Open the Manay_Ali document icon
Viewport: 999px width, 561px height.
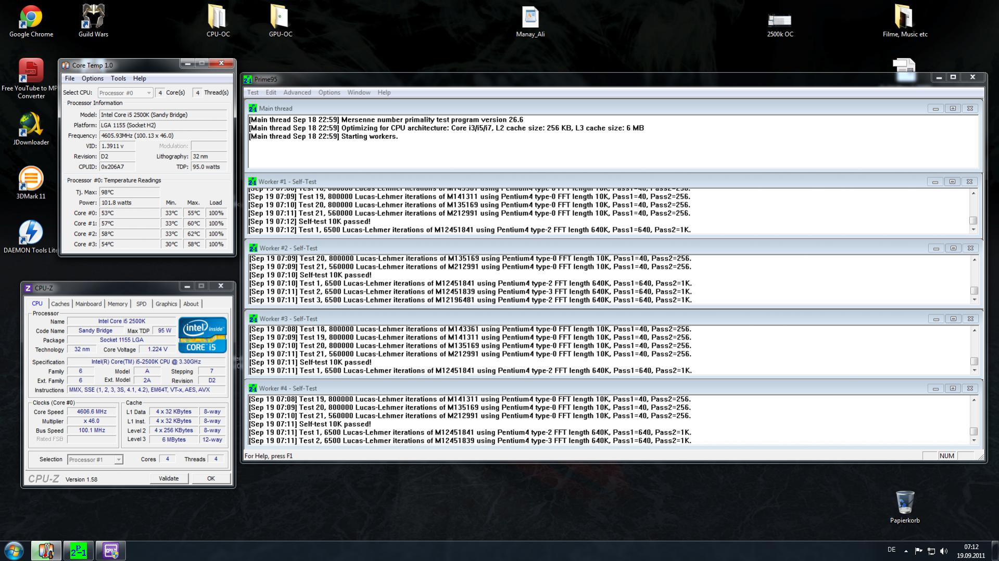530,21
